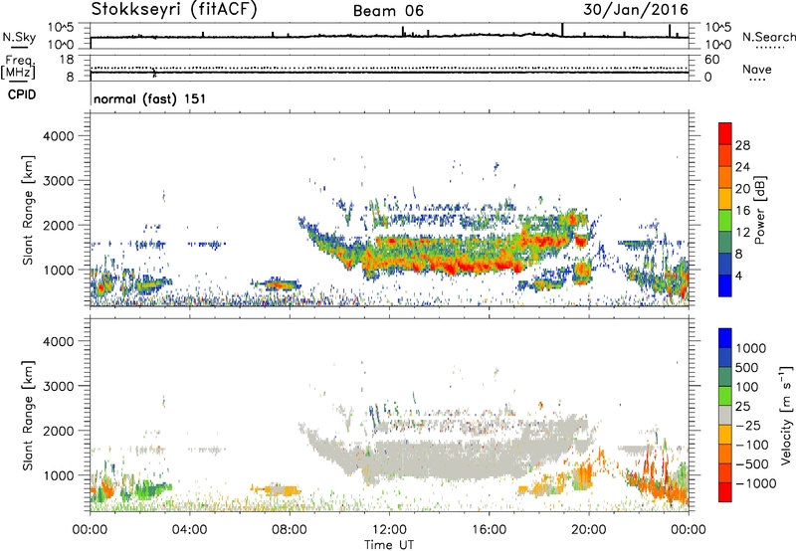Select the -25 label on velocity colorbar

(x=747, y=426)
